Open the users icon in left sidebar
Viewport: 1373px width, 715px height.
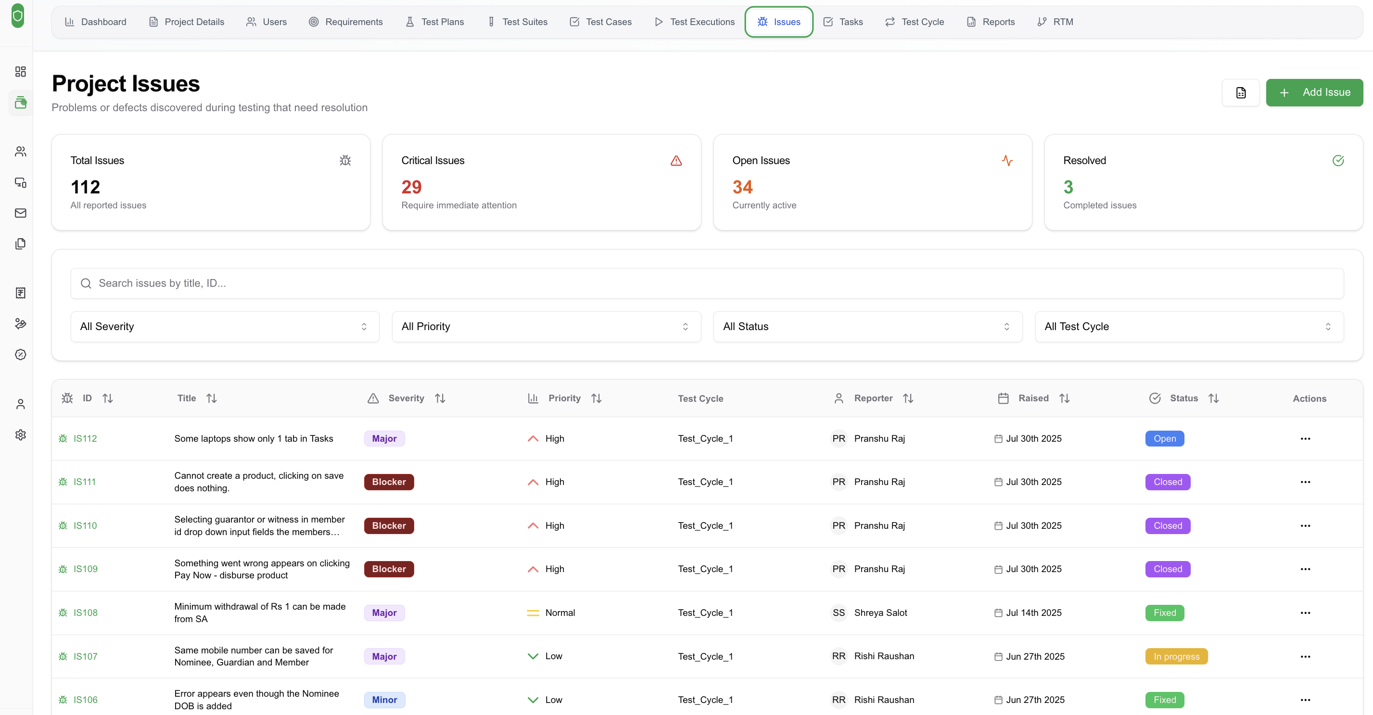20,152
